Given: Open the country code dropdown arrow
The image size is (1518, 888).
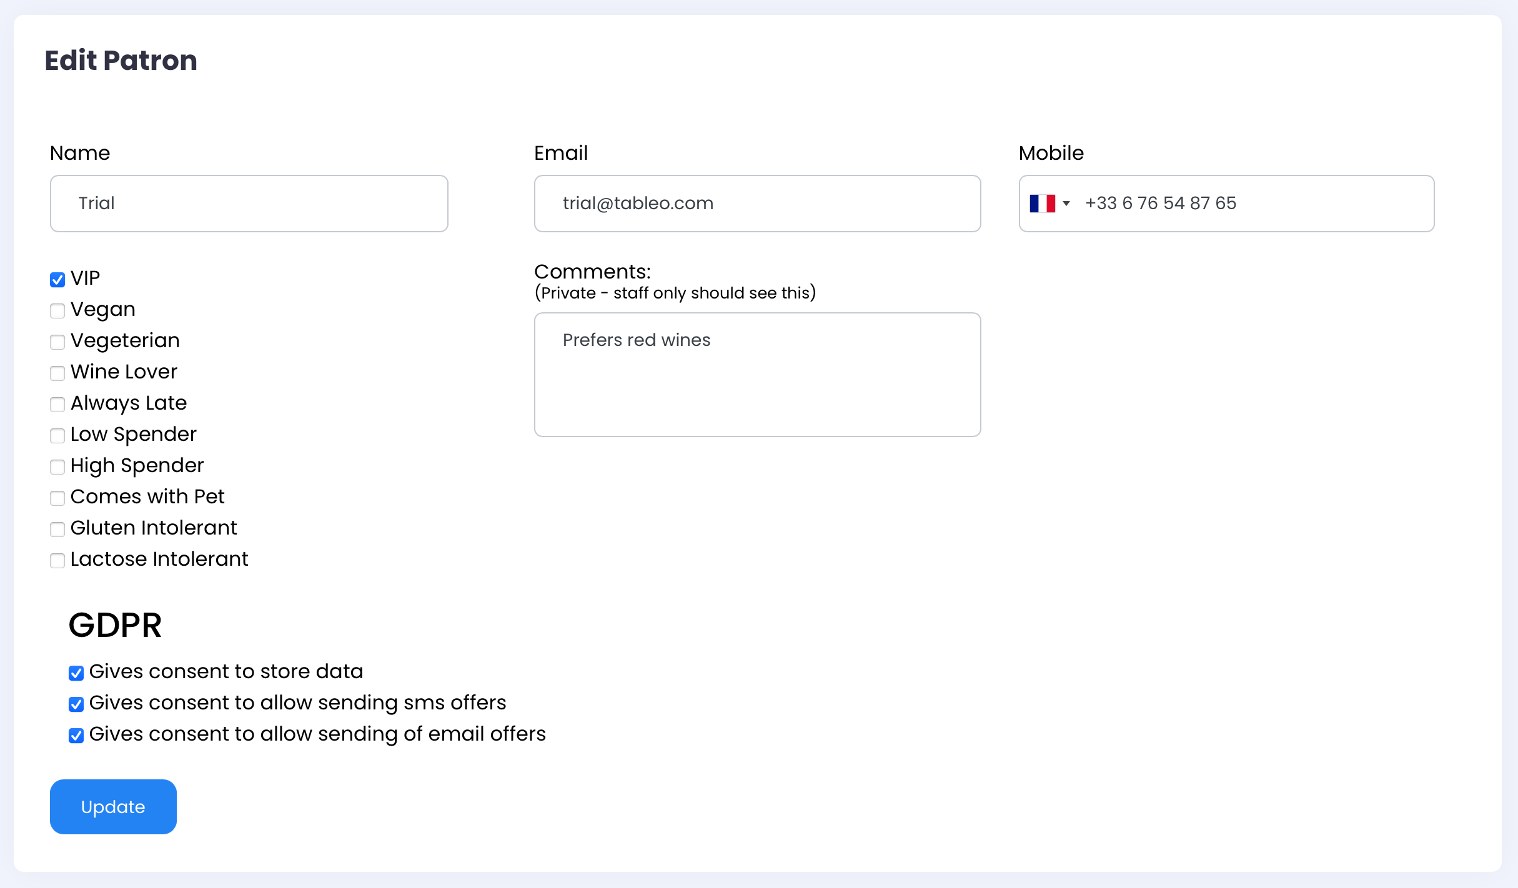Looking at the screenshot, I should click(1066, 204).
